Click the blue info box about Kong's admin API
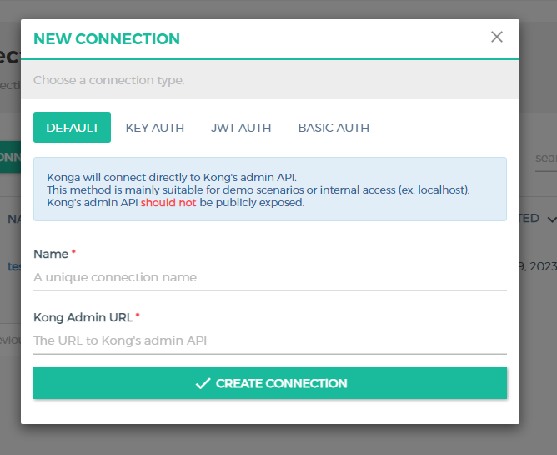This screenshot has height=455, width=557. [269, 190]
